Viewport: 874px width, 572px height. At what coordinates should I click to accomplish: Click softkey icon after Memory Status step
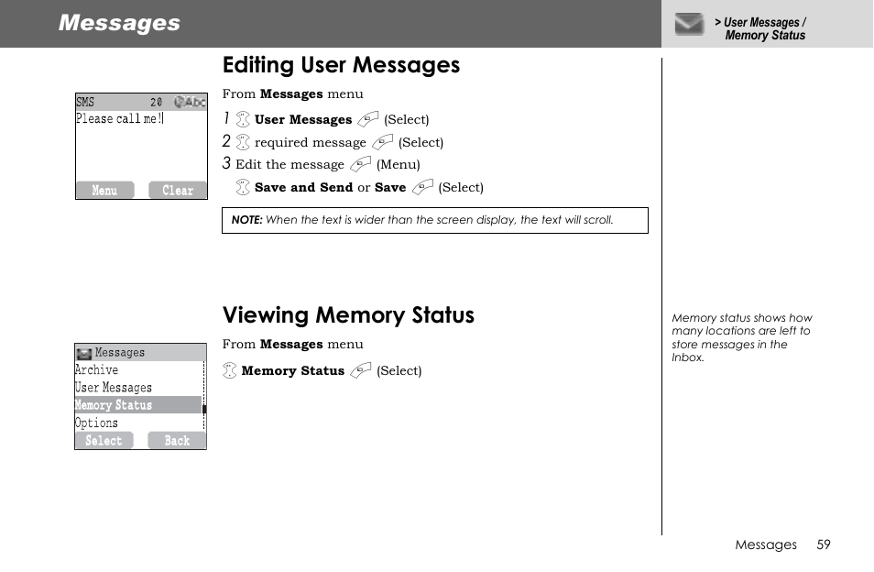click(361, 370)
